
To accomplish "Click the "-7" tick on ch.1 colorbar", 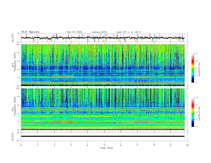I will click(x=197, y=83).
